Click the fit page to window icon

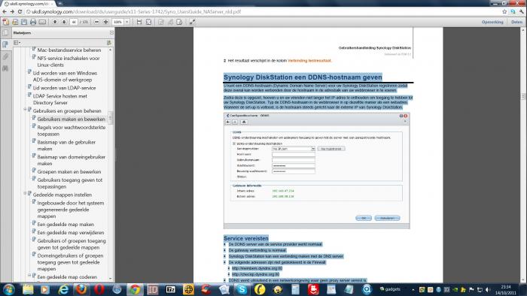click(x=148, y=22)
